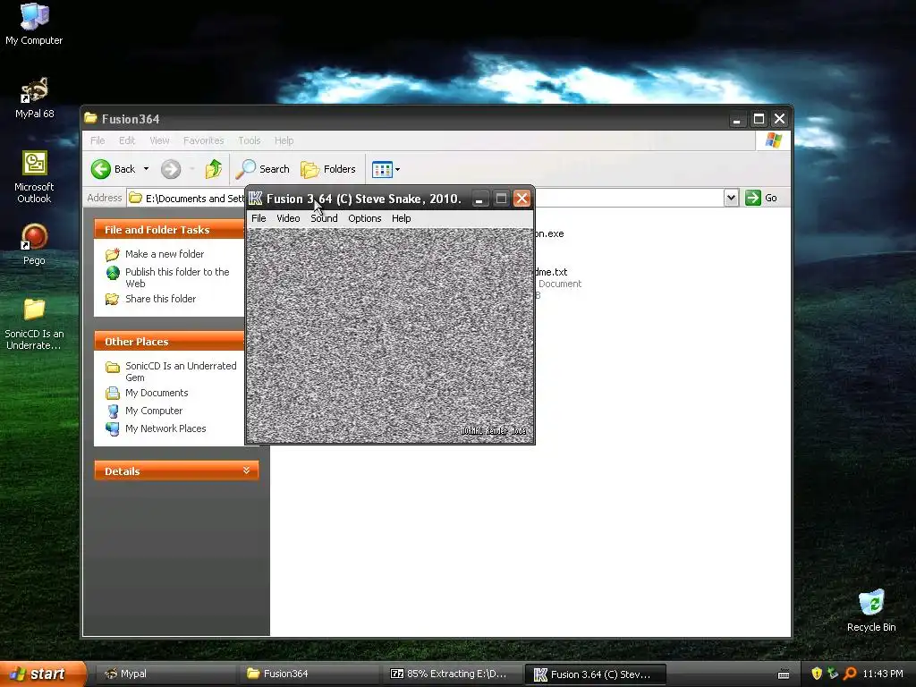
Task: Select the Recycle Bin icon
Action: click(871, 611)
